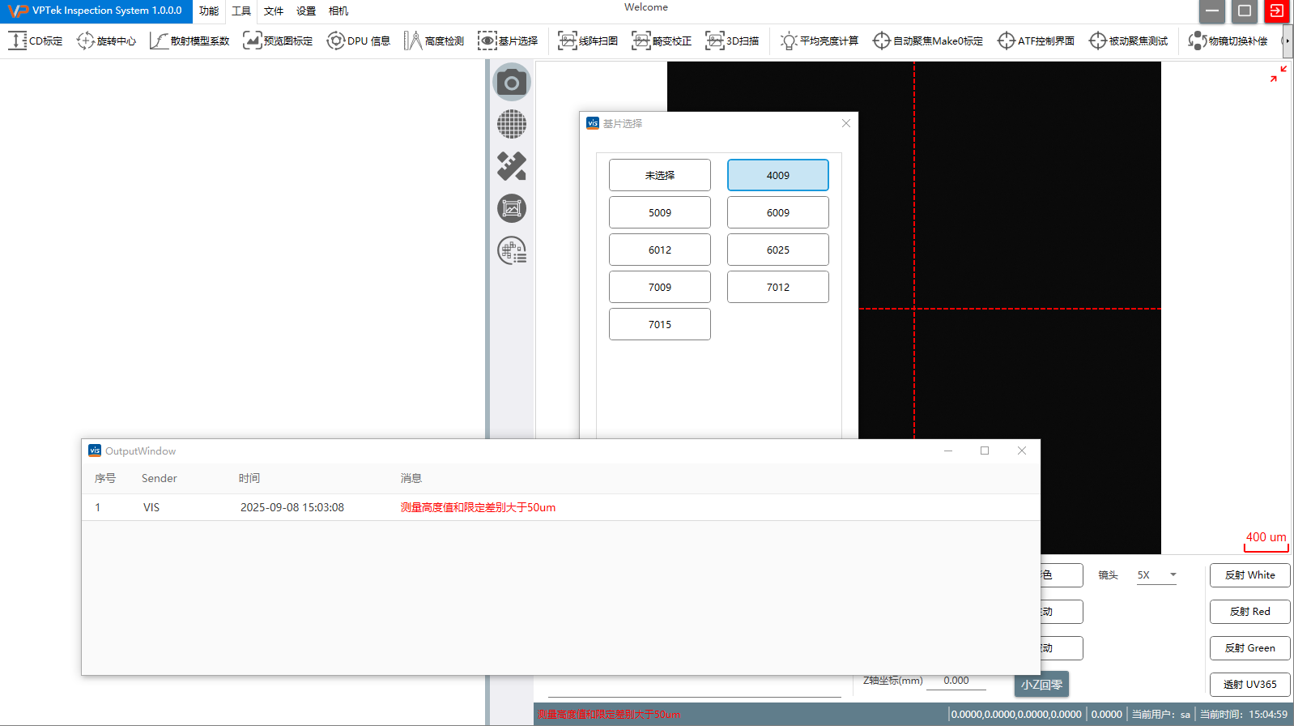Screen dimensions: 1294x726
Task: Open the 3D扫描 scan tool
Action: pos(732,41)
